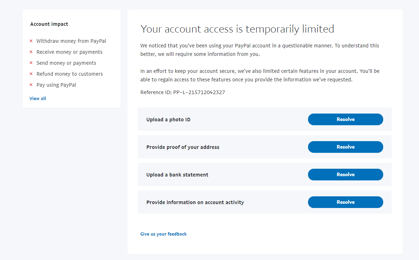The height and width of the screenshot is (260, 419).
Task: Click the Upload a photo ID label
Action: coord(168,120)
